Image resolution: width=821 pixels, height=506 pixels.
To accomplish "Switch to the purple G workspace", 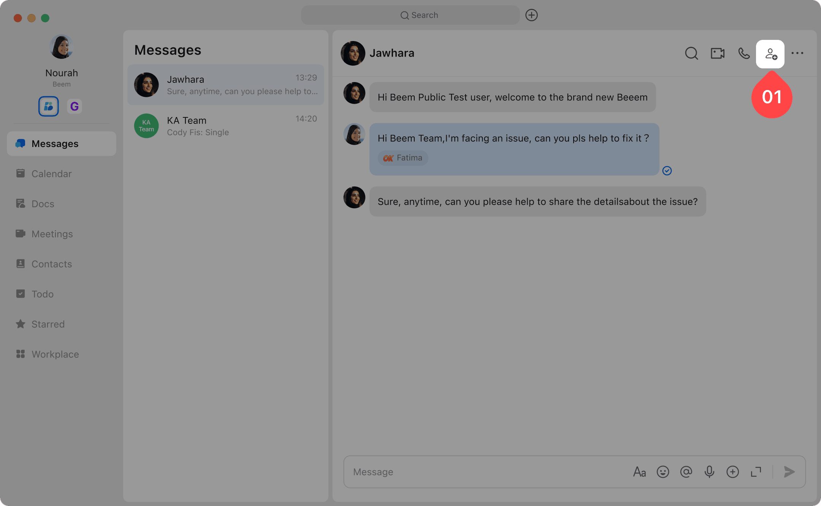I will point(74,106).
